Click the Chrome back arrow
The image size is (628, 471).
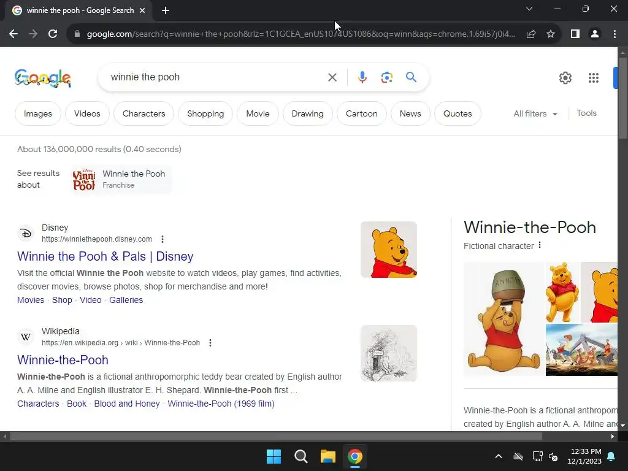click(13, 34)
